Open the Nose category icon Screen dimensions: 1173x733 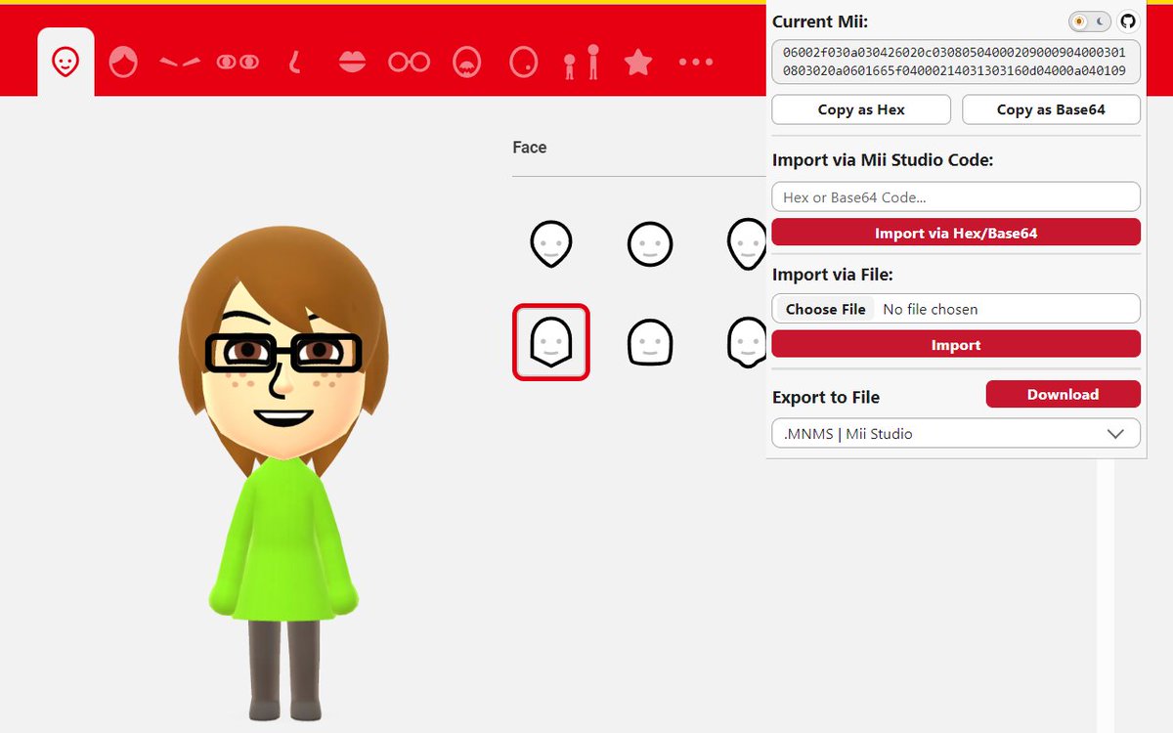294,63
